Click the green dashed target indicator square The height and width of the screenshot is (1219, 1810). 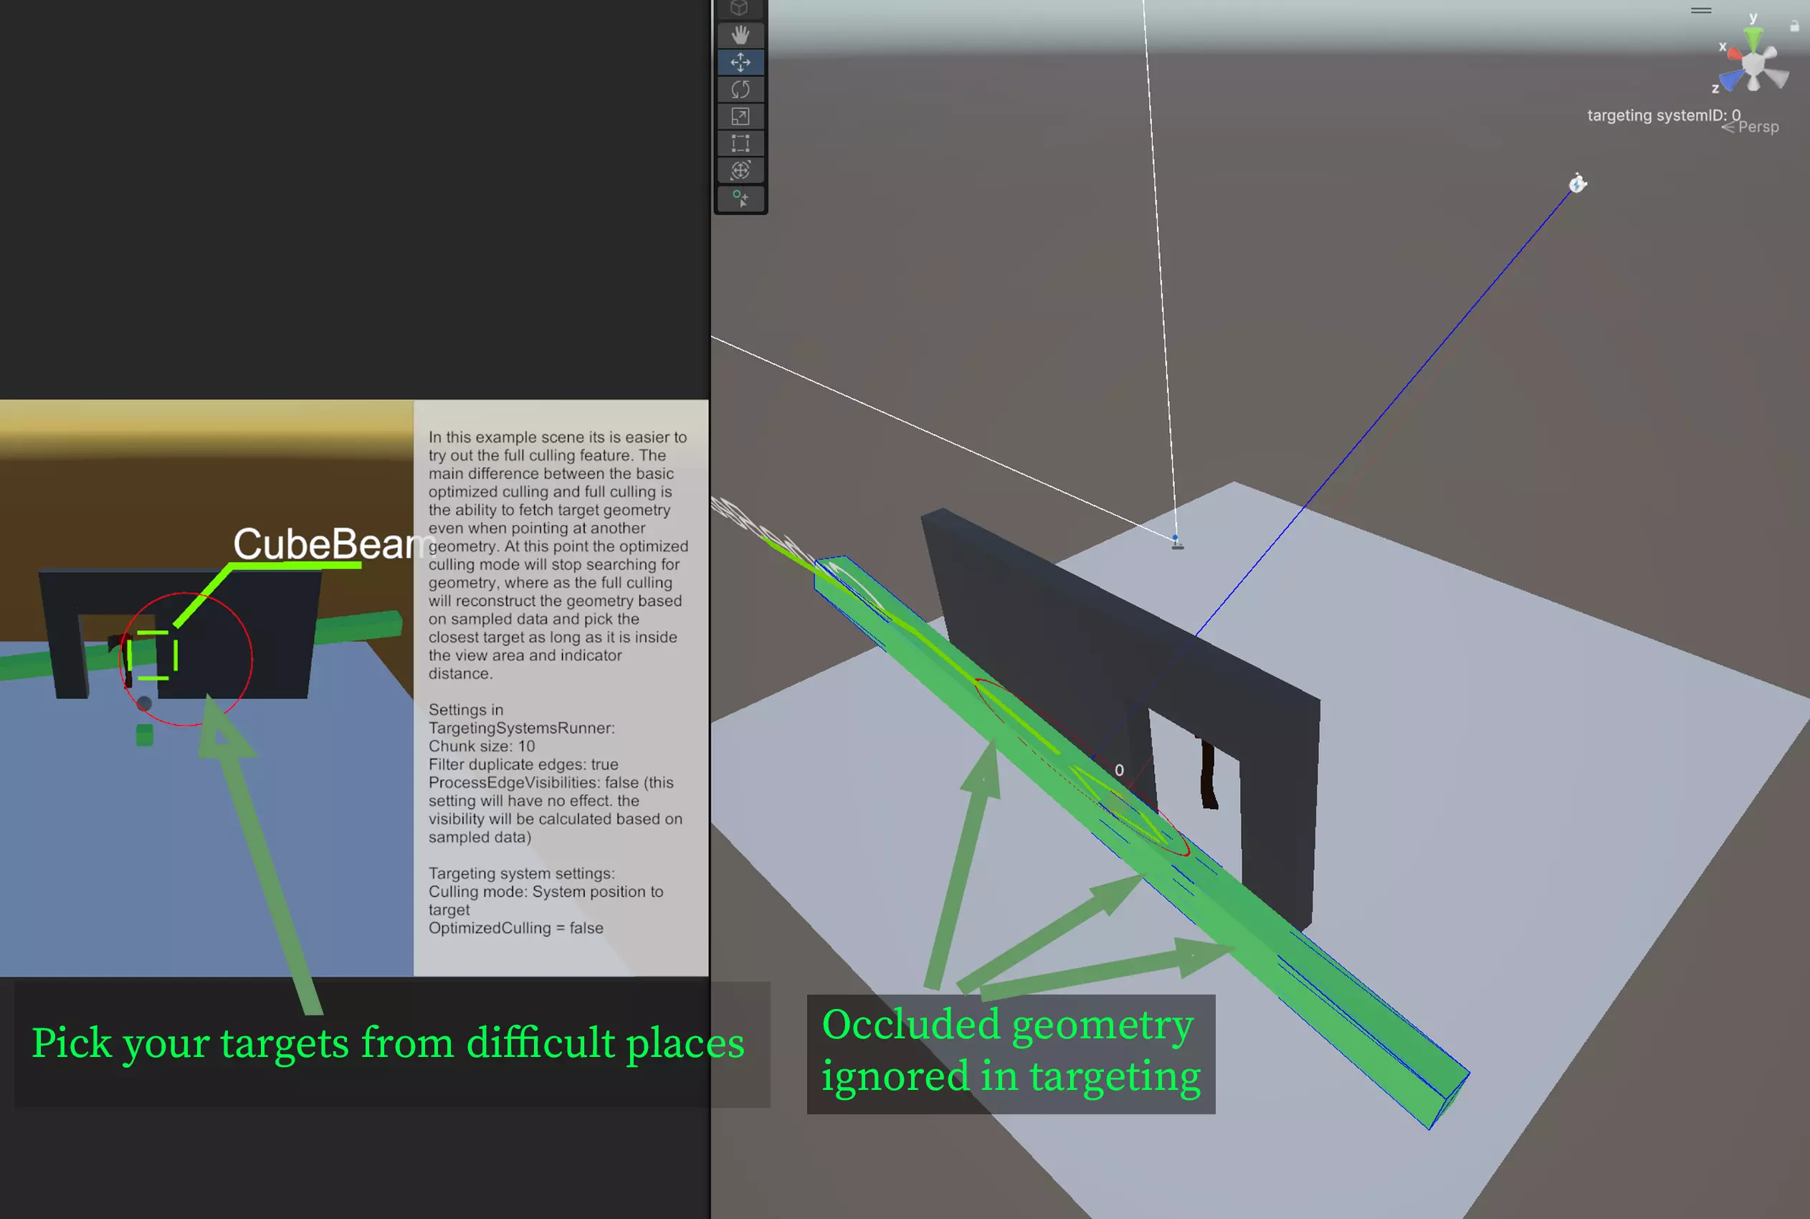pyautogui.click(x=152, y=655)
